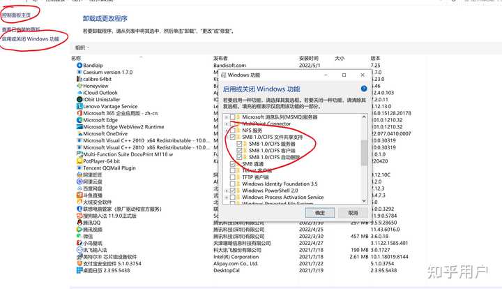Select the Bandizip program icon
This screenshot has height=289, width=502.
79,66
